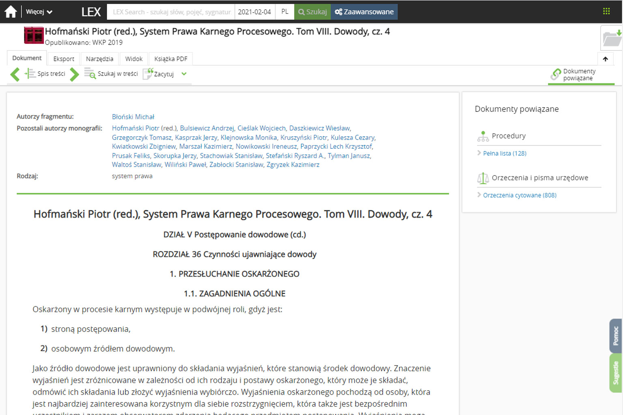623x415 pixels.
Task: Open the Sugestie side tab
Action: (616, 373)
